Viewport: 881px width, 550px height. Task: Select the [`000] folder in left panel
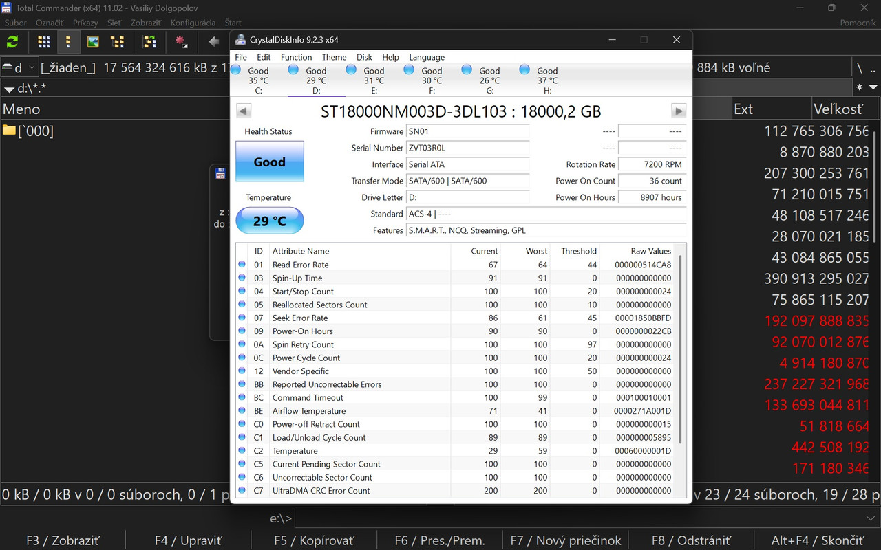28,131
